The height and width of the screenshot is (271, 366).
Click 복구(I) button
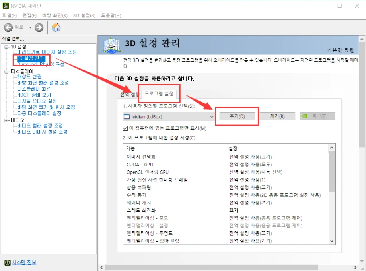click(x=317, y=116)
